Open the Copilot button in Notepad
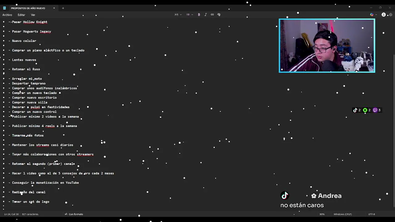This screenshot has height=222, width=395. 372,14
